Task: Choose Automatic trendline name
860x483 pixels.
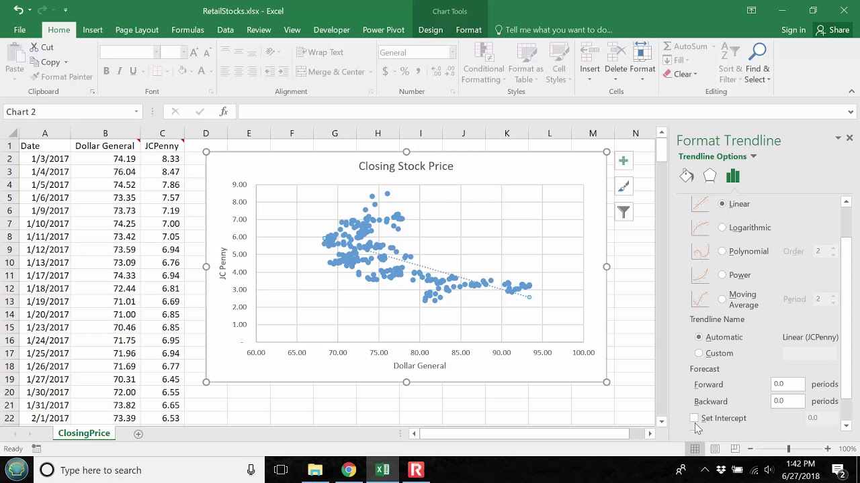Action: [x=699, y=337]
